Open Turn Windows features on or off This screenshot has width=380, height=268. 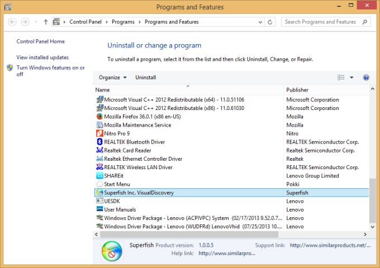51,71
